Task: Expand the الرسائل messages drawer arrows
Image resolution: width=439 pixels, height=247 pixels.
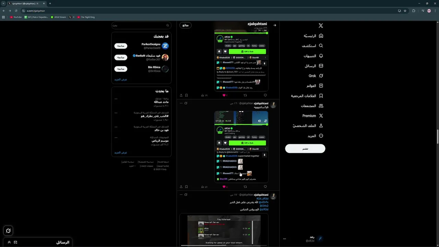Action: pyautogui.click(x=9, y=242)
